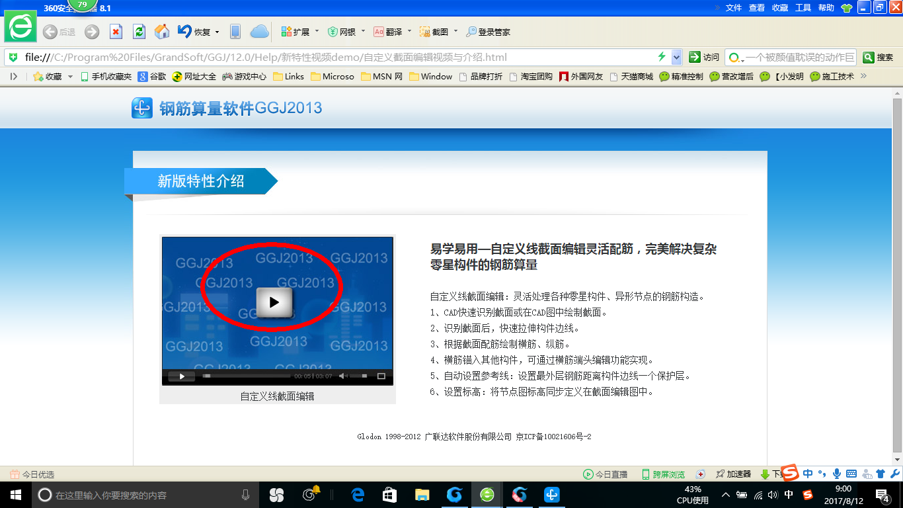This screenshot has height=508, width=903.
Task: Click the 翻译 translate button
Action: (388, 32)
